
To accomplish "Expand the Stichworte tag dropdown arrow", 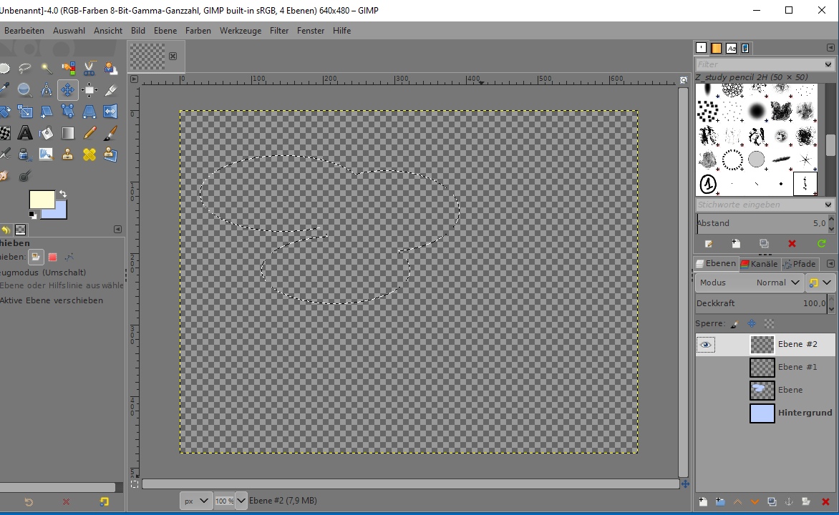I will tap(828, 205).
